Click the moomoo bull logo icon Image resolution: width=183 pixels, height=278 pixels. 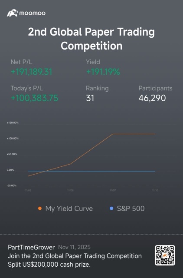pos(12,13)
